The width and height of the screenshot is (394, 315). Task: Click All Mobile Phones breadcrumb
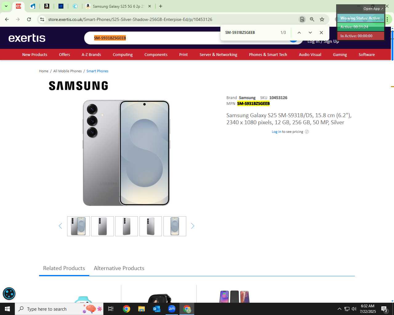pos(67,71)
